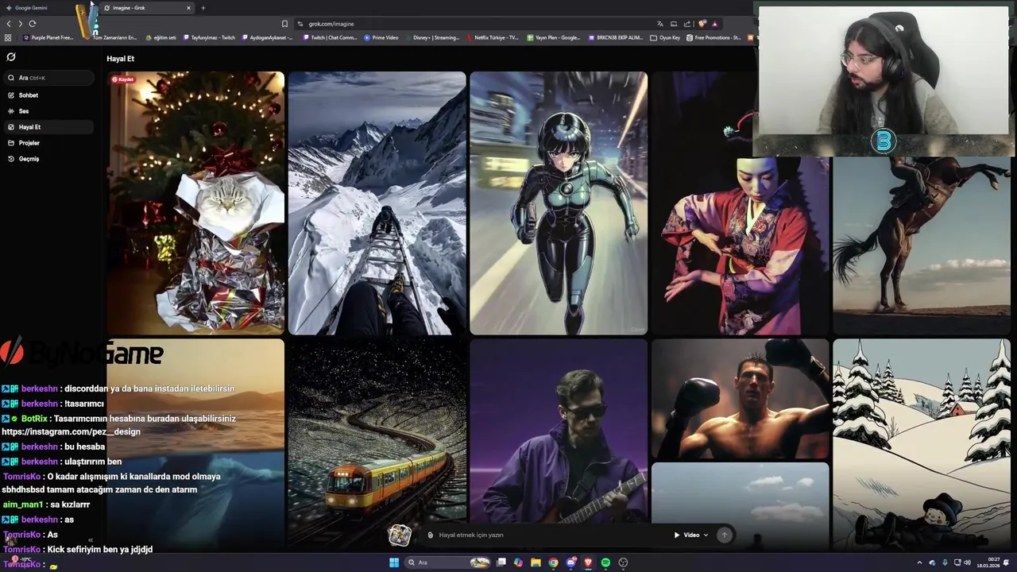Open the train on curved track image
This screenshot has height=572, width=1017.
[x=377, y=443]
